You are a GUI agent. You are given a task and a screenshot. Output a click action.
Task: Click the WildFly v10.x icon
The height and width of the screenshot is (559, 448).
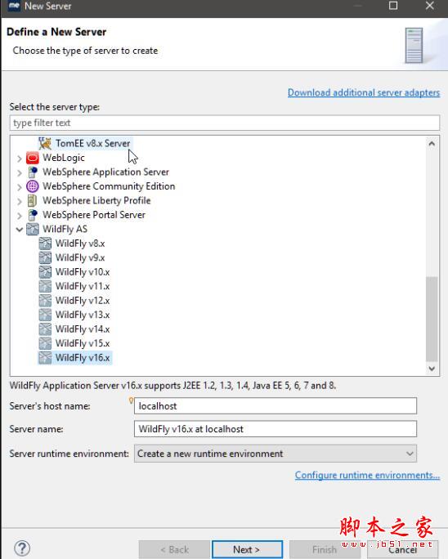pos(45,272)
